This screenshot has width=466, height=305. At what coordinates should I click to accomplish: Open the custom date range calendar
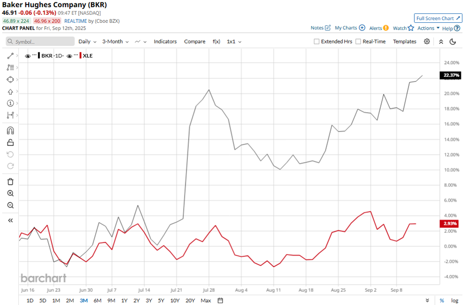220,301
